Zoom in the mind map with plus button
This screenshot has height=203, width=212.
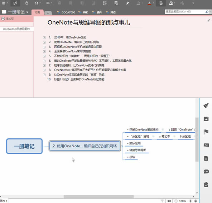pos(191,201)
